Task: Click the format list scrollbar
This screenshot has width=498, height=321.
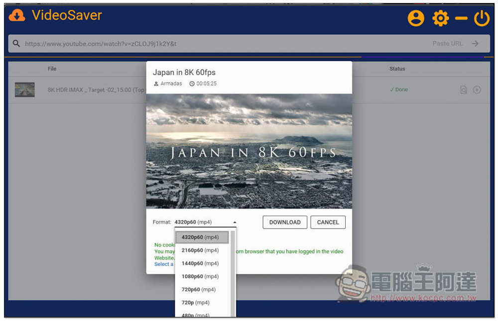Action: 233,273
